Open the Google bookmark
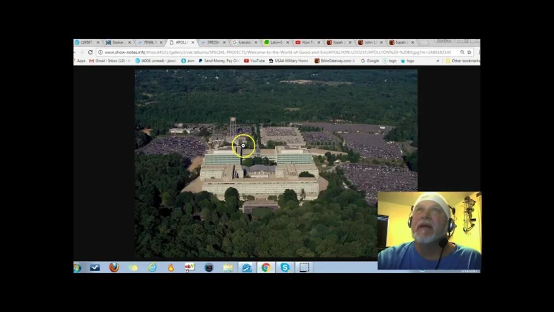This screenshot has width=554, height=312. pyautogui.click(x=370, y=61)
